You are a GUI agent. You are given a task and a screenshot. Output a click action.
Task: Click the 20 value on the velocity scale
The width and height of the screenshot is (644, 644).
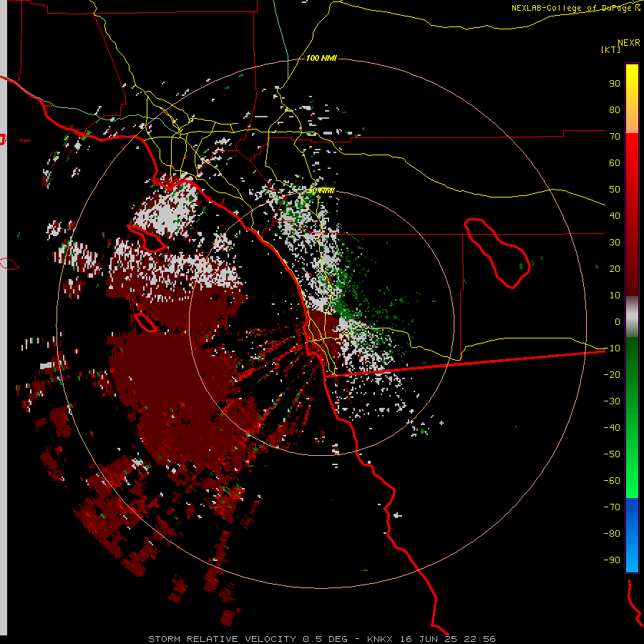pos(615,268)
